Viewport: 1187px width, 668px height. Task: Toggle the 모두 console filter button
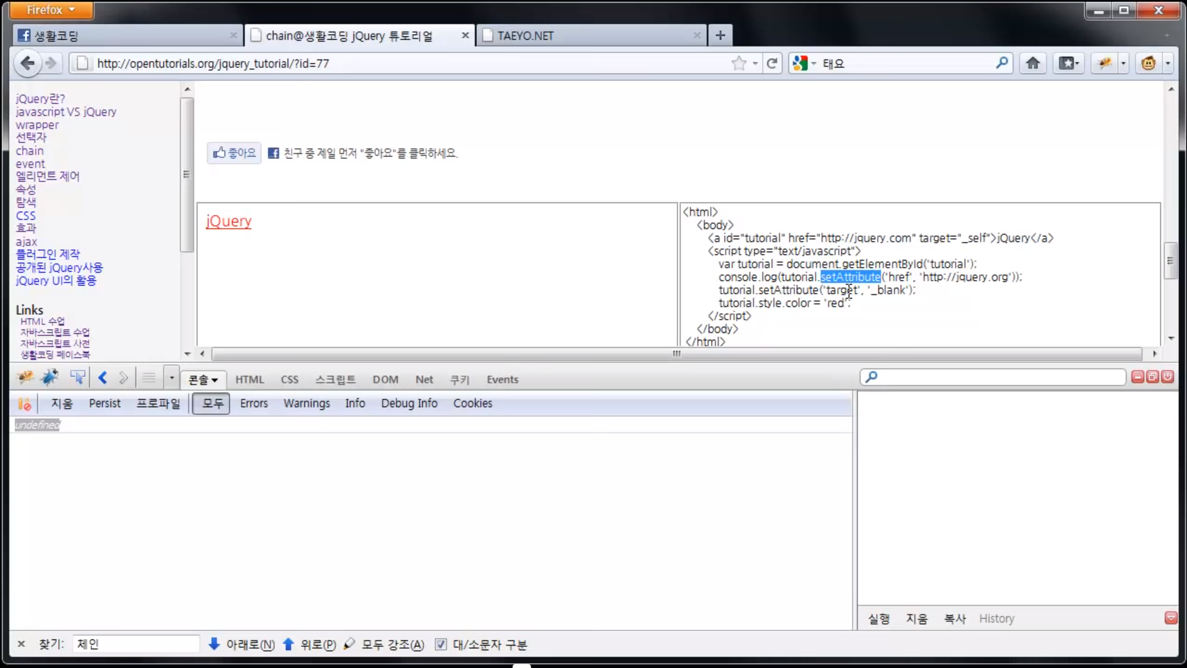(x=211, y=403)
